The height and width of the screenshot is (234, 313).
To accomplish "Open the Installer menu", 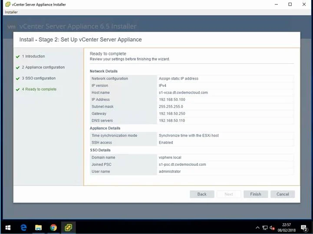I will 11,12.
